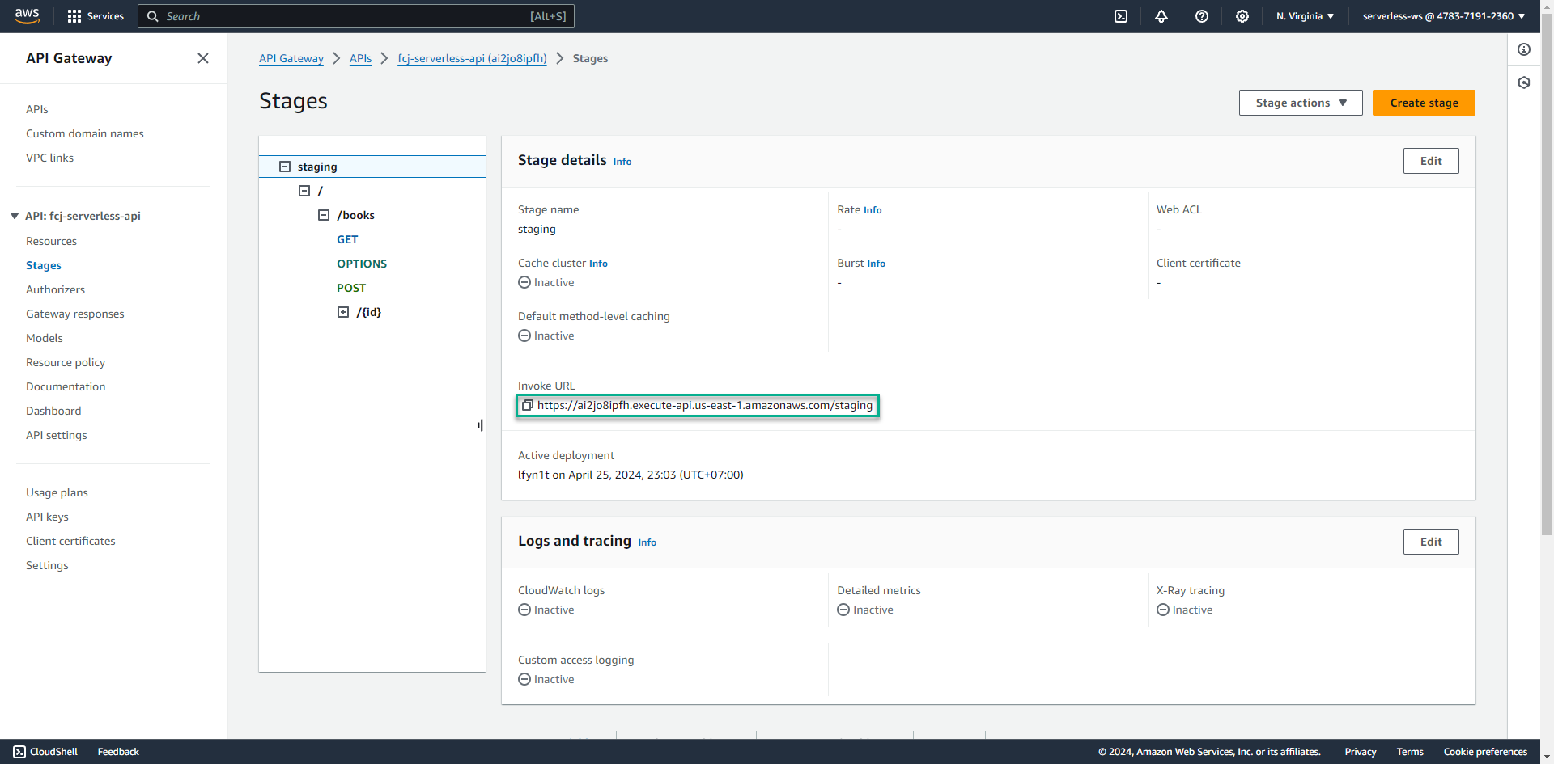Open API keys

coord(47,517)
